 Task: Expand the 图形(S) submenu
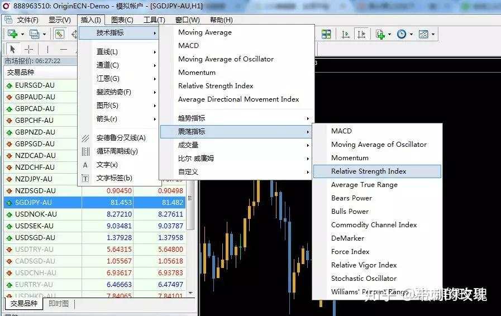(x=119, y=106)
